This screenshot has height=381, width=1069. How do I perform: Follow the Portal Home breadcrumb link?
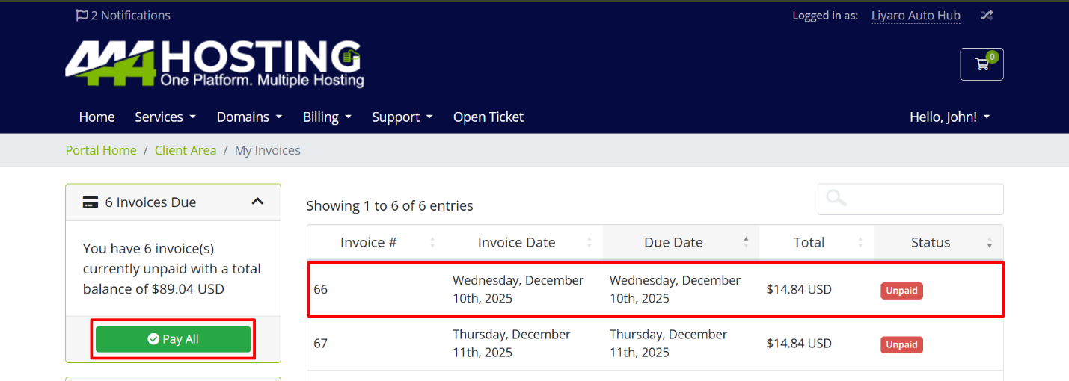click(101, 150)
